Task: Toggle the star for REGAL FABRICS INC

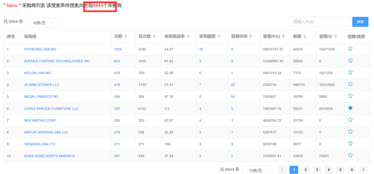Action: click(x=350, y=96)
